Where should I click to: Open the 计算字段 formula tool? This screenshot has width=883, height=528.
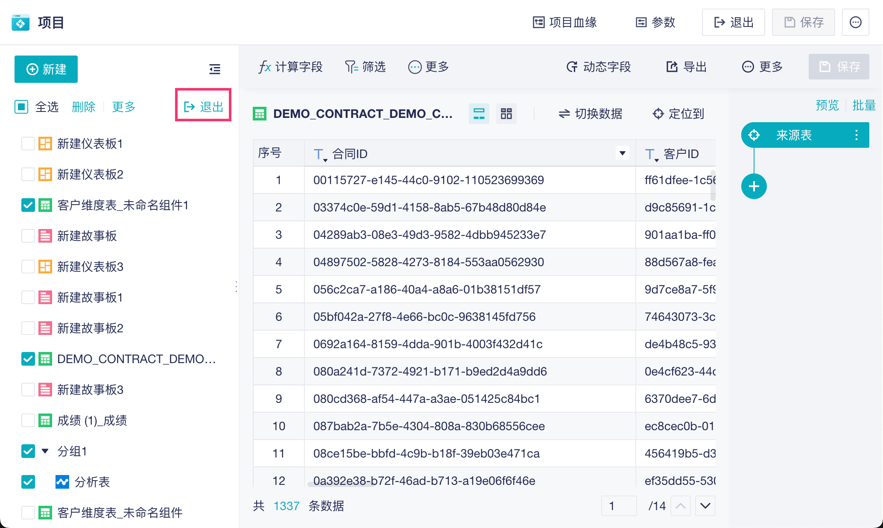[290, 67]
